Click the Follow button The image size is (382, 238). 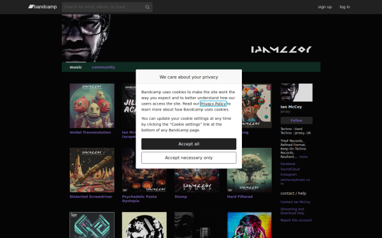tap(296, 121)
